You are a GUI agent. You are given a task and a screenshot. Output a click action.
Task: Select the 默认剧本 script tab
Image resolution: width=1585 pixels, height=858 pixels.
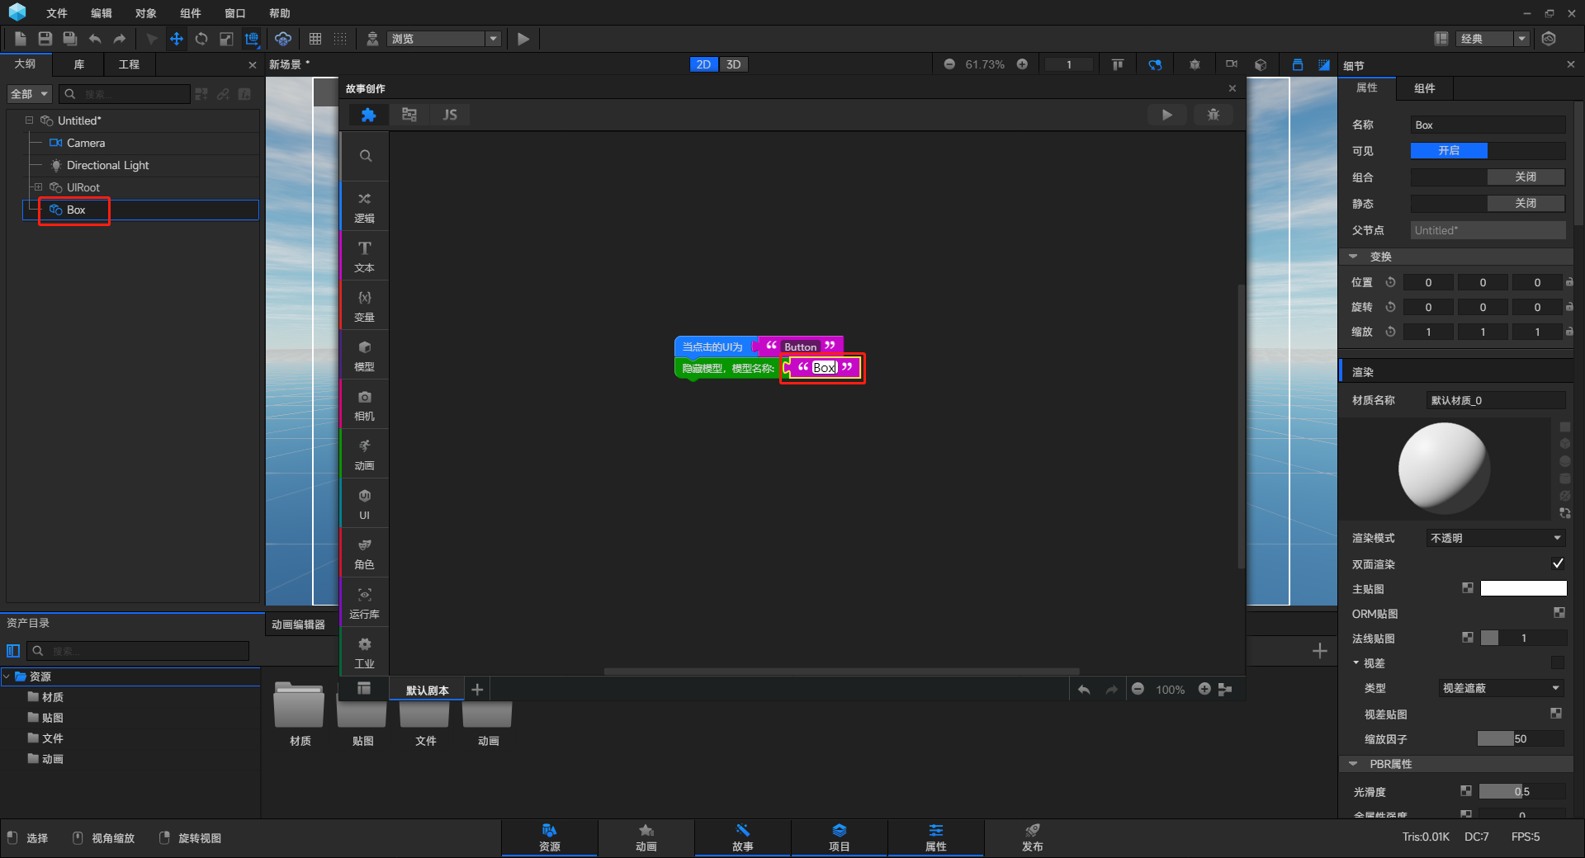click(x=428, y=691)
